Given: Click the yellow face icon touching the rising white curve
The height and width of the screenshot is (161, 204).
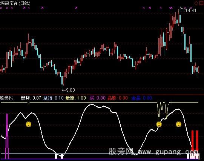Looking at the screenshot, I should pyautogui.click(x=159, y=124).
